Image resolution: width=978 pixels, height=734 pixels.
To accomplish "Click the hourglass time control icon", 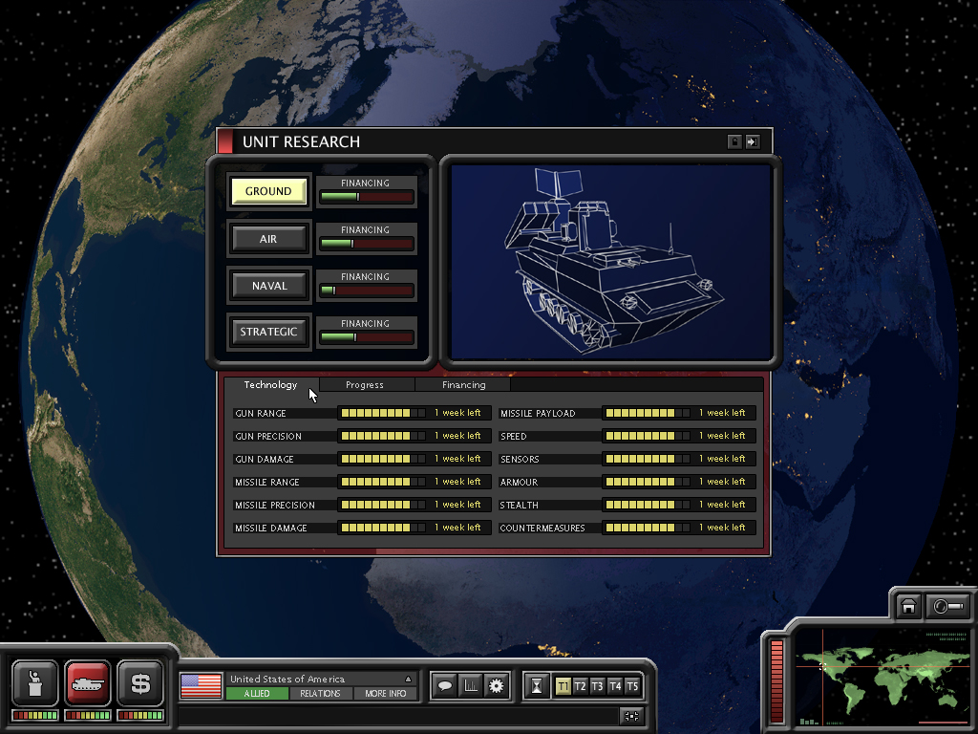I will pyautogui.click(x=538, y=686).
